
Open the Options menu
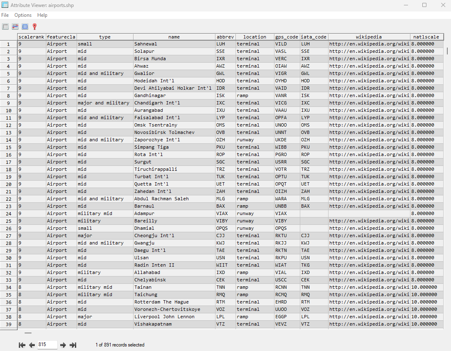point(23,15)
